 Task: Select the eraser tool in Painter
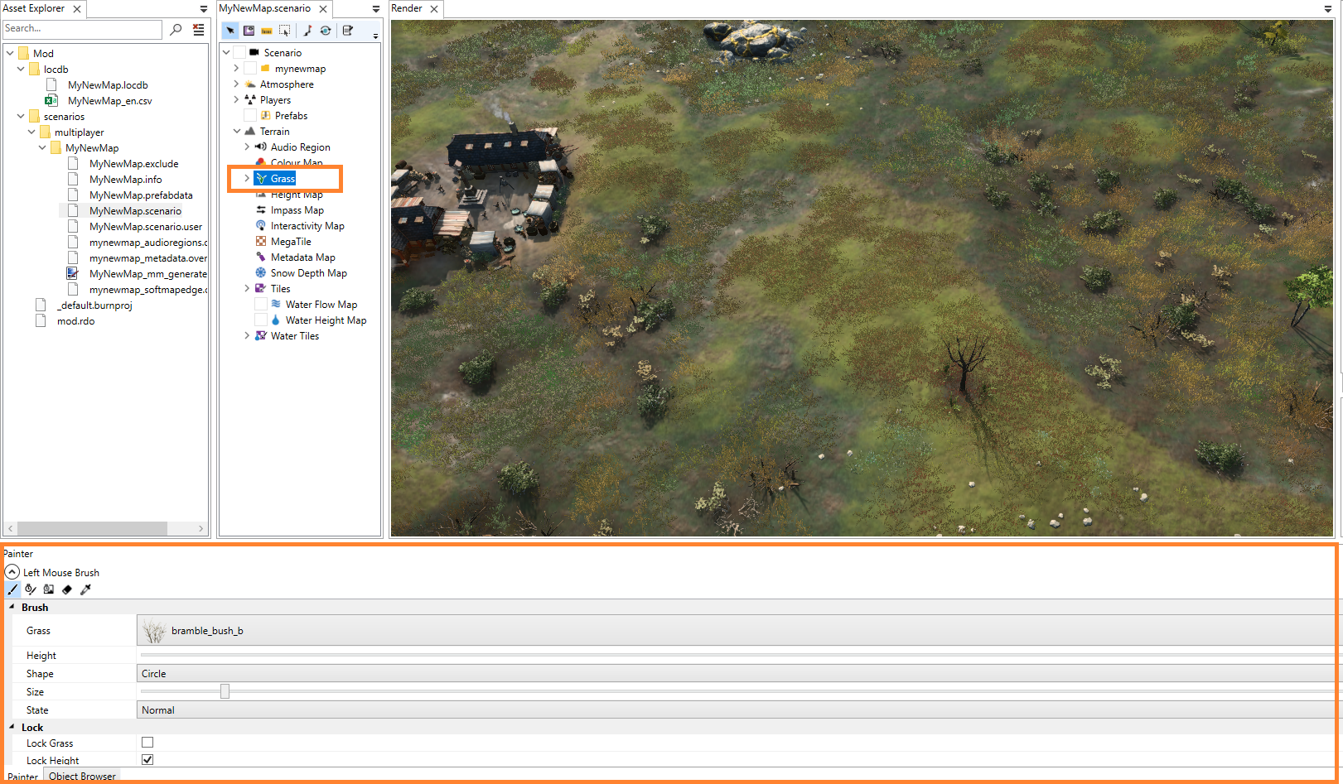tap(67, 589)
